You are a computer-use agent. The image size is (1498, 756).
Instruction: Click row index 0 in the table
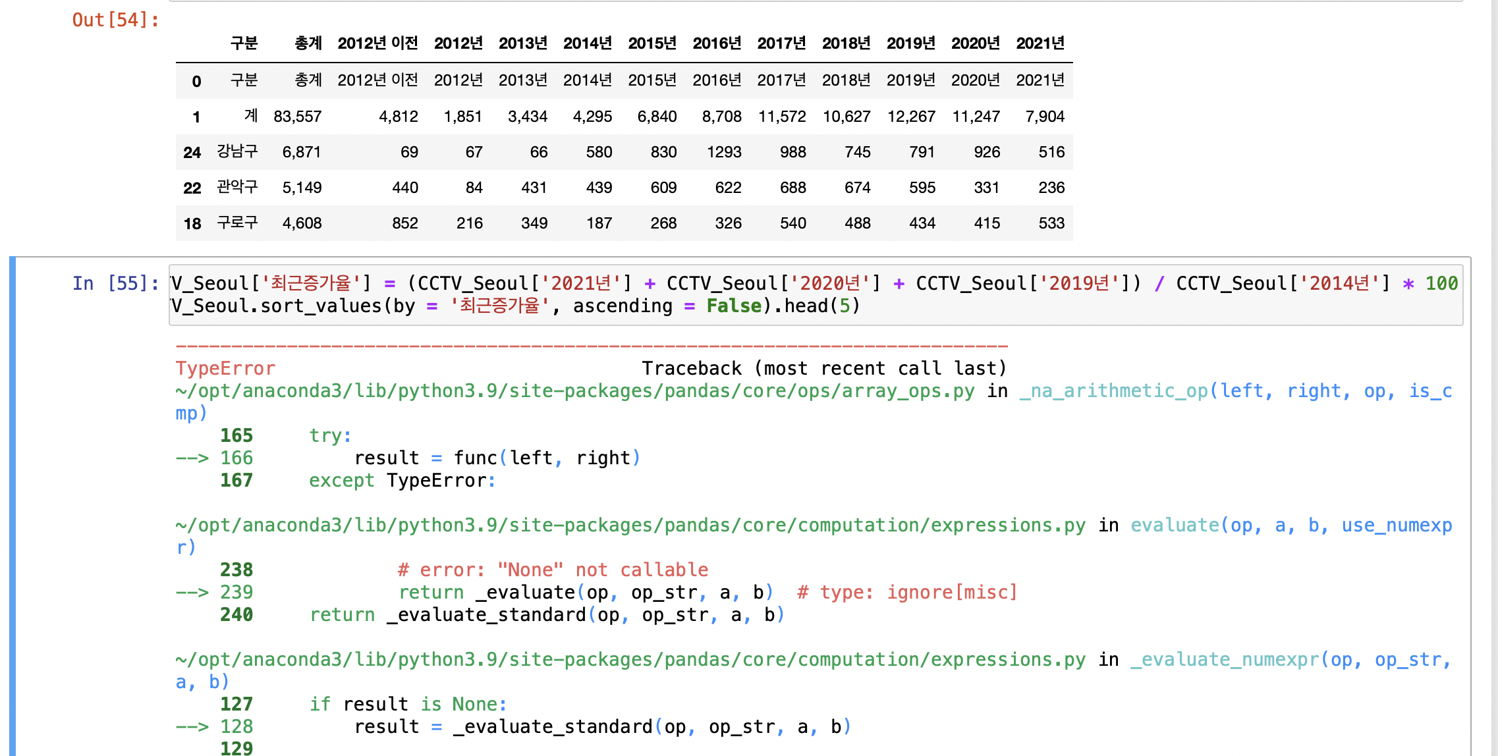pyautogui.click(x=196, y=82)
